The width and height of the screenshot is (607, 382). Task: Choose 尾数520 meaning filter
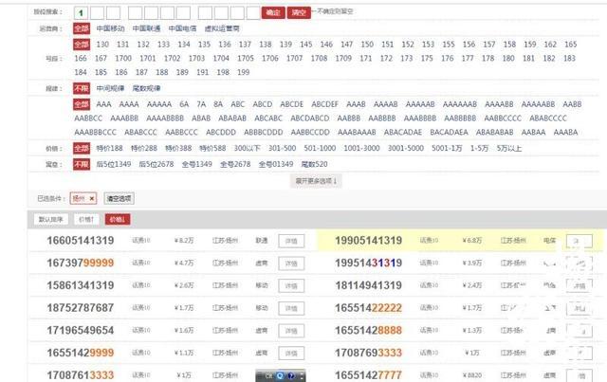tap(327, 164)
